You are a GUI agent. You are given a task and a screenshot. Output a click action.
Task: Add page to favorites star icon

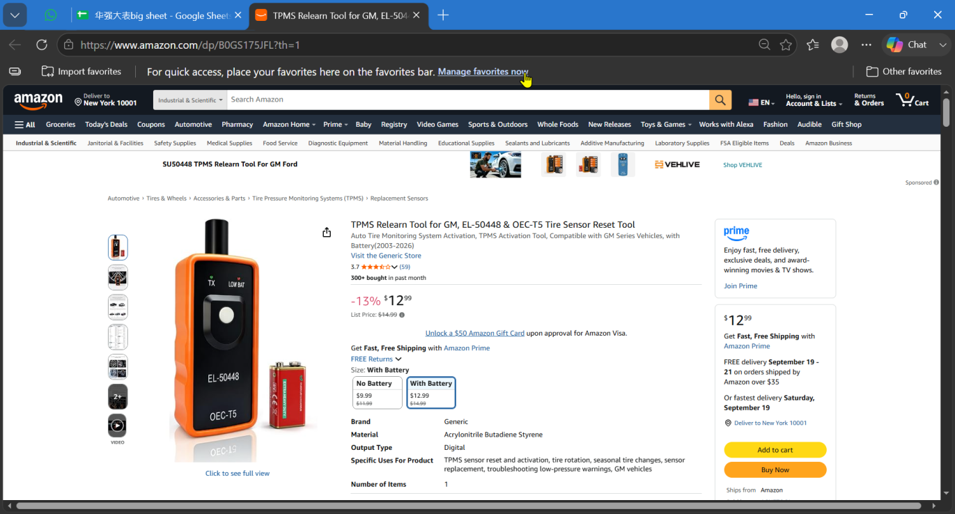[786, 45]
